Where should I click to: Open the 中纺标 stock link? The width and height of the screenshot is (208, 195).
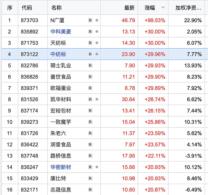(58, 54)
